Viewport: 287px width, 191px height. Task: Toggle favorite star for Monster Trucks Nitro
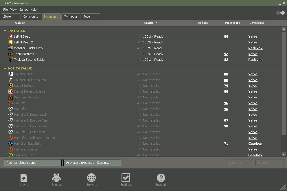pos(139,48)
